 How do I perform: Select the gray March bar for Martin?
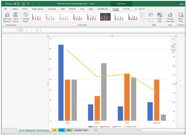[x=104, y=92]
